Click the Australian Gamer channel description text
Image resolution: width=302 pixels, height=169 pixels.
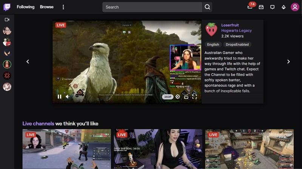tap(232, 72)
